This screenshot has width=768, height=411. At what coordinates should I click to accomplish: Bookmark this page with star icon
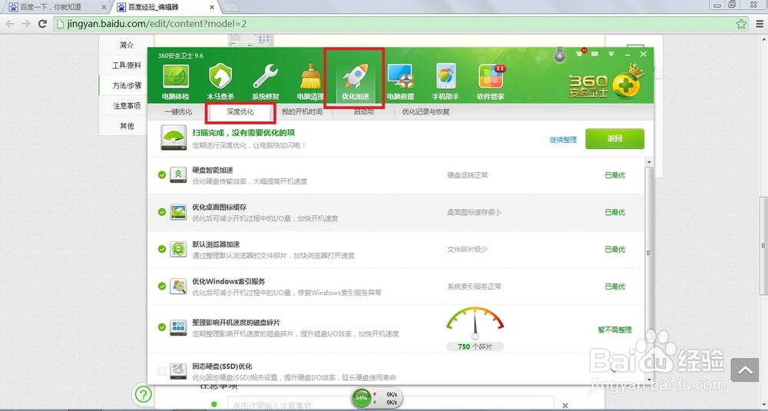pos(741,24)
